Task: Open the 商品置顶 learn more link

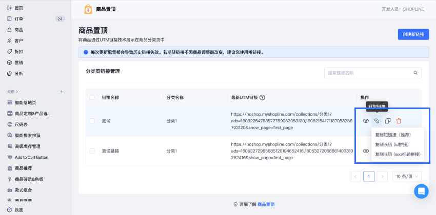Action: 266,204
